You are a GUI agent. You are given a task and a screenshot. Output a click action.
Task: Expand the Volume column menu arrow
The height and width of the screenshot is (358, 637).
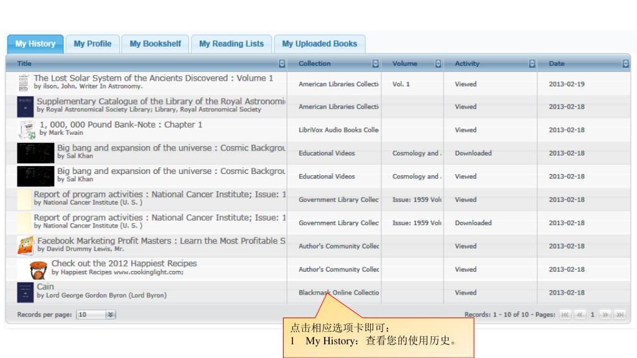point(438,63)
